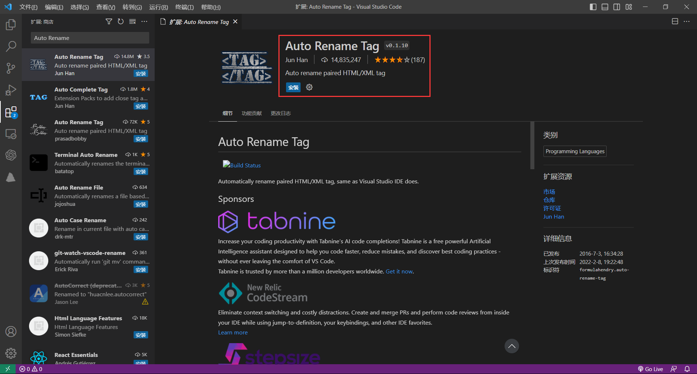
Task: Open the 查看(V) menu
Action: pos(106,7)
